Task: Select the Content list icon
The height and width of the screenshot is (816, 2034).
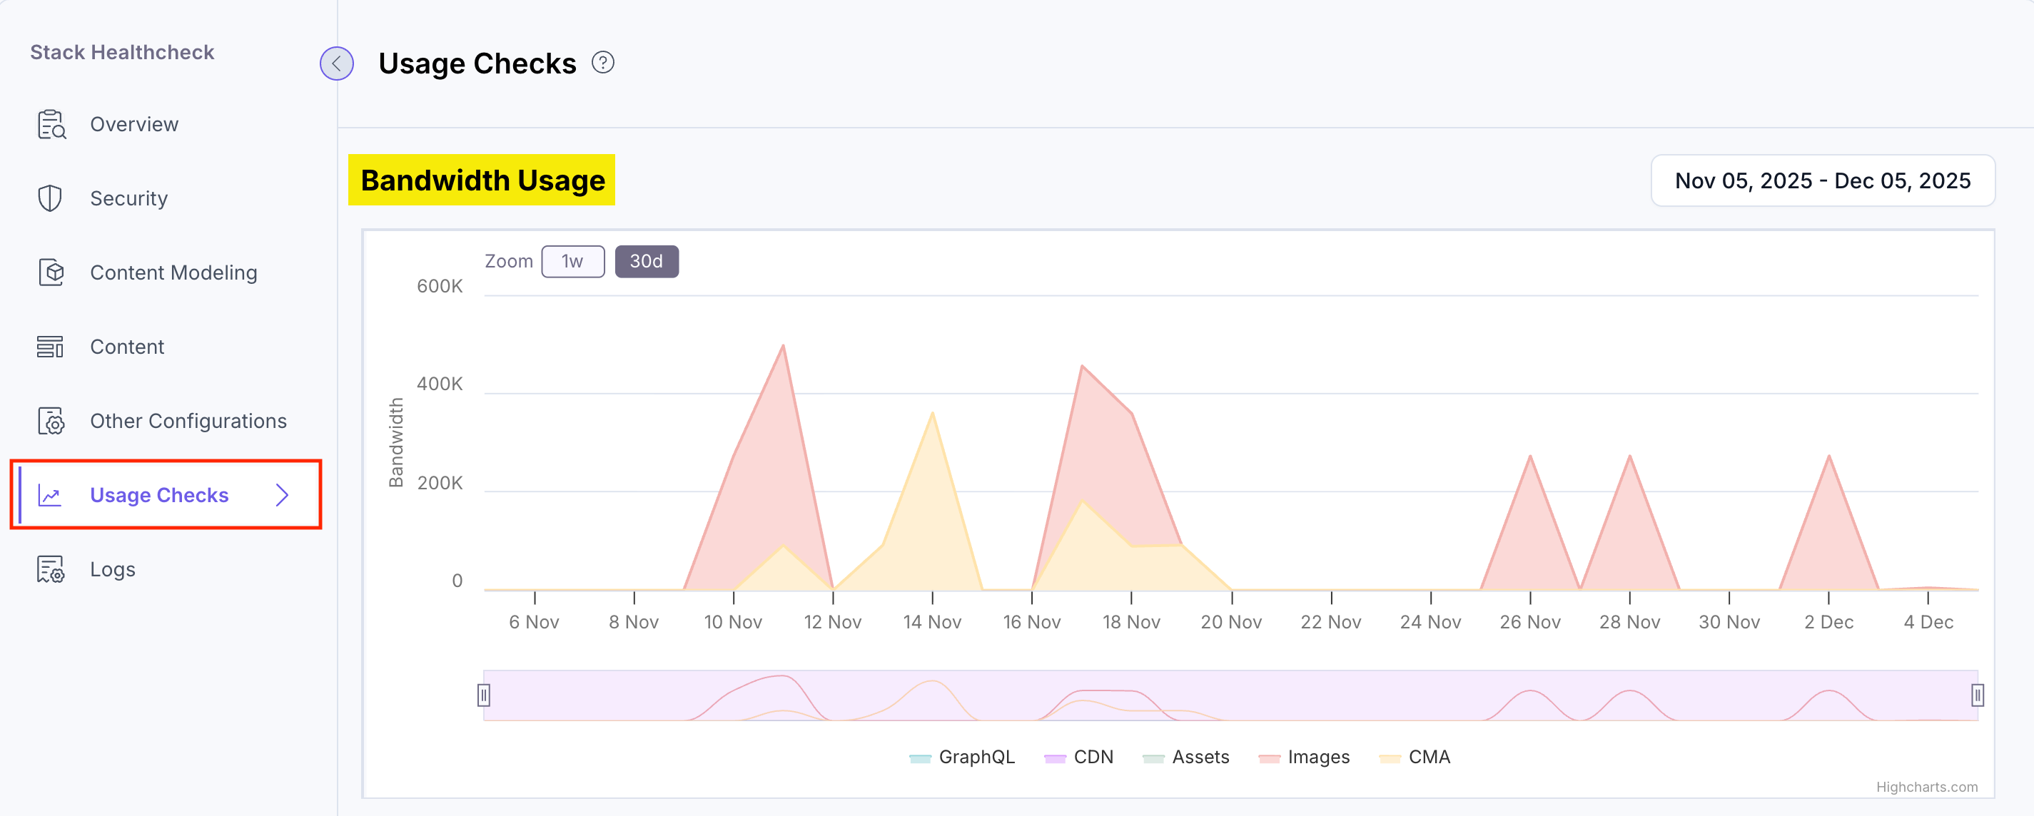Action: [50, 347]
